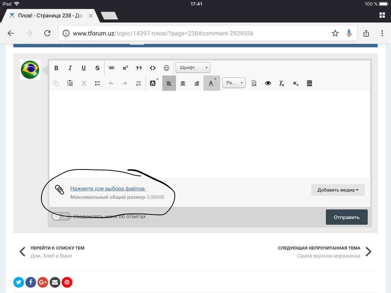Toggle the notify me about replies switch
This screenshot has width=391, height=293.
pos(61,216)
